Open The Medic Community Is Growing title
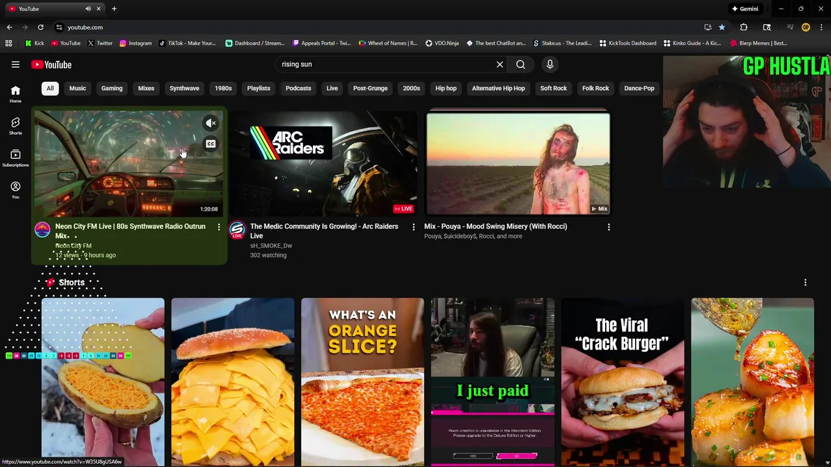The height and width of the screenshot is (467, 831). (x=324, y=231)
